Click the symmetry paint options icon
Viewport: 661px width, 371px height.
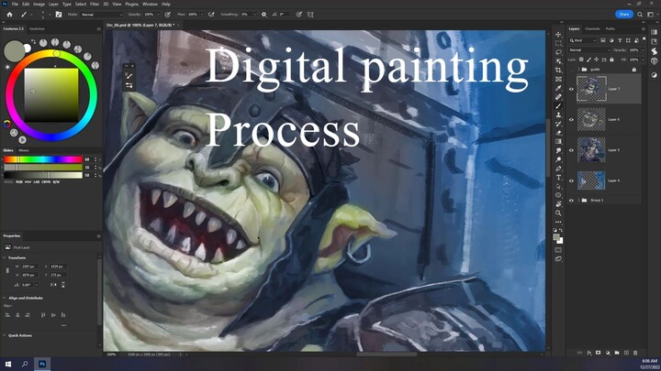[x=310, y=15]
